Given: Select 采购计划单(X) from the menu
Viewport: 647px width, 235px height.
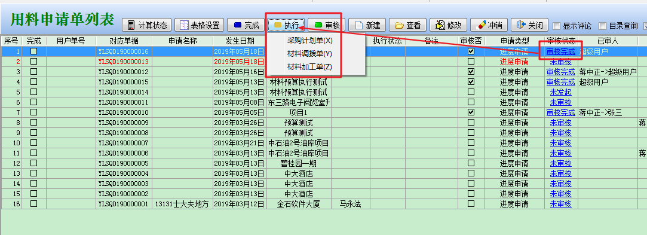Looking at the screenshot, I should [310, 41].
